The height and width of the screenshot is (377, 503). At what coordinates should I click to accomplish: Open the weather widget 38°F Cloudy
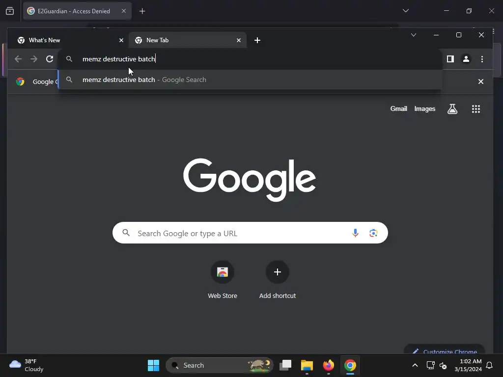tap(27, 365)
